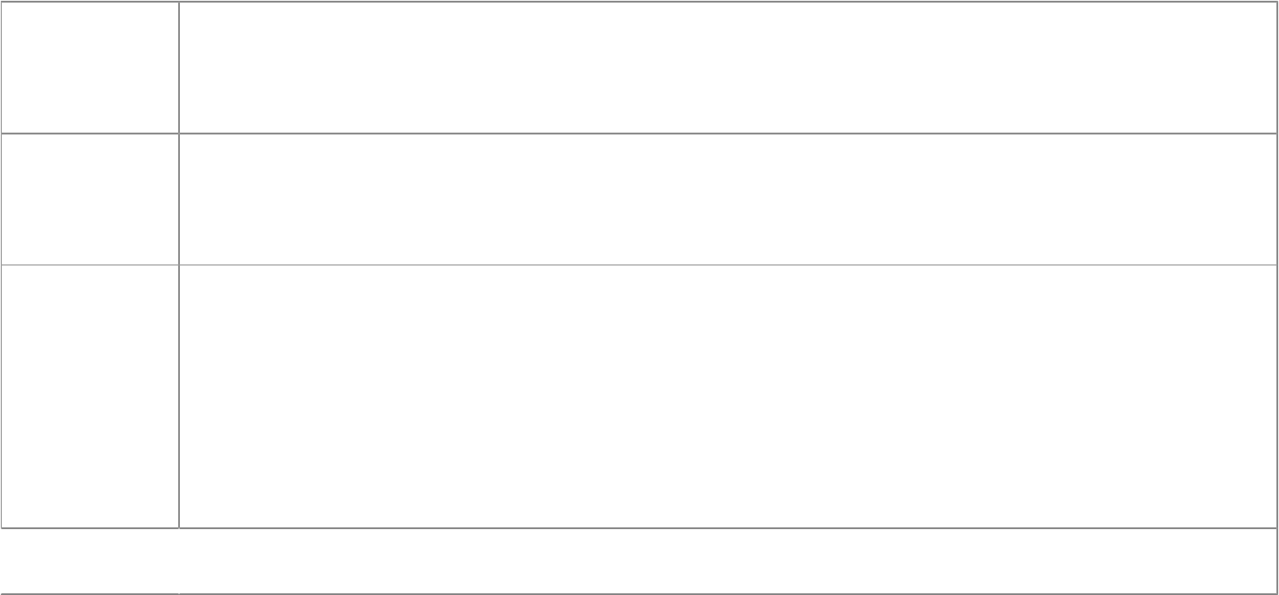This screenshot has height=595, width=1279.
Task: Click the table's top border above right column
Action: [727, 2]
